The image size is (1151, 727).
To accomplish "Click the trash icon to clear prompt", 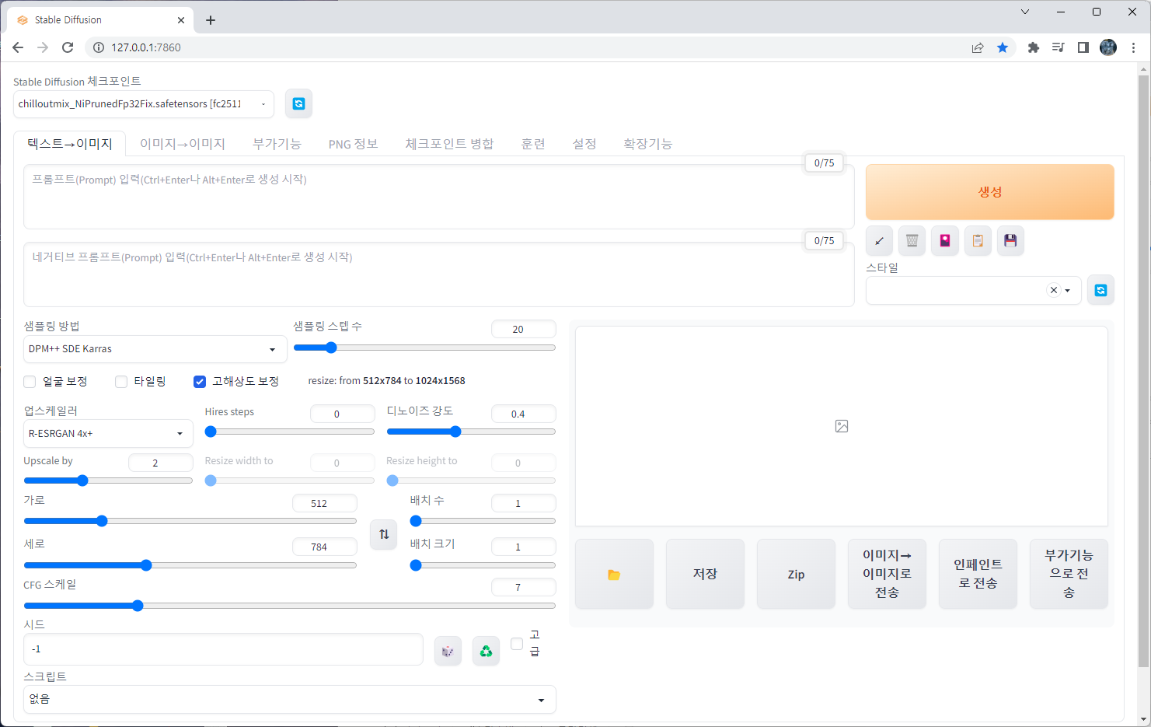I will tap(912, 241).
